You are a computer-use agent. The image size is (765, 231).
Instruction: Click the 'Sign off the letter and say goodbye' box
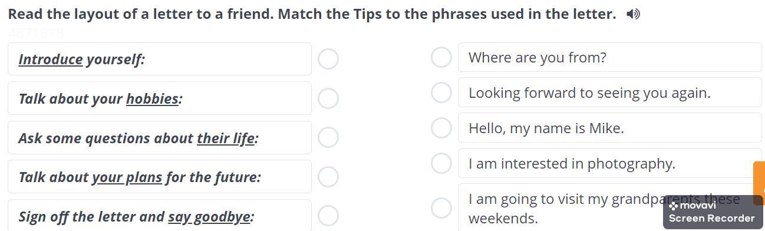coord(160,215)
